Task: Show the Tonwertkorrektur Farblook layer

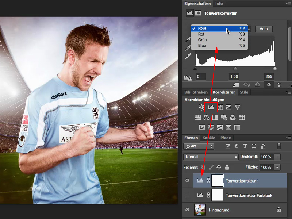Action: click(x=187, y=195)
